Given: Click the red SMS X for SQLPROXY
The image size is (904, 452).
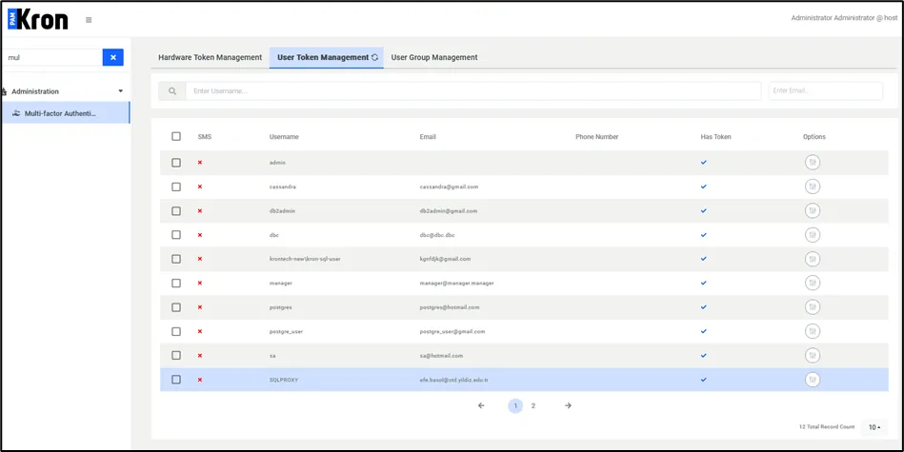Looking at the screenshot, I should pos(200,380).
